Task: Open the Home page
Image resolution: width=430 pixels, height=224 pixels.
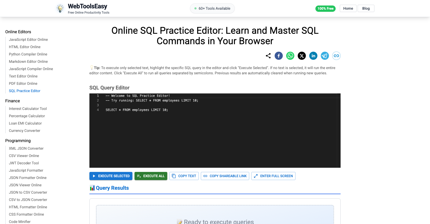Action: pyautogui.click(x=348, y=8)
